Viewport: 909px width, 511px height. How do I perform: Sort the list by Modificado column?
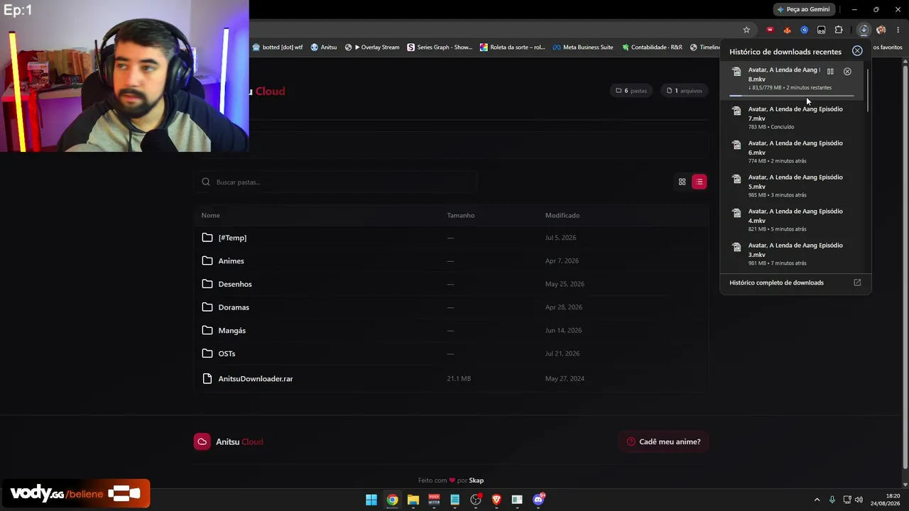pyautogui.click(x=562, y=215)
